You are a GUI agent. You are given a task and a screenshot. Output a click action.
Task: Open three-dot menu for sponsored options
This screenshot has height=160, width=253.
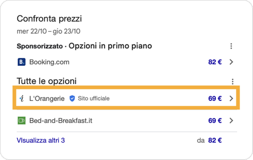(231, 46)
